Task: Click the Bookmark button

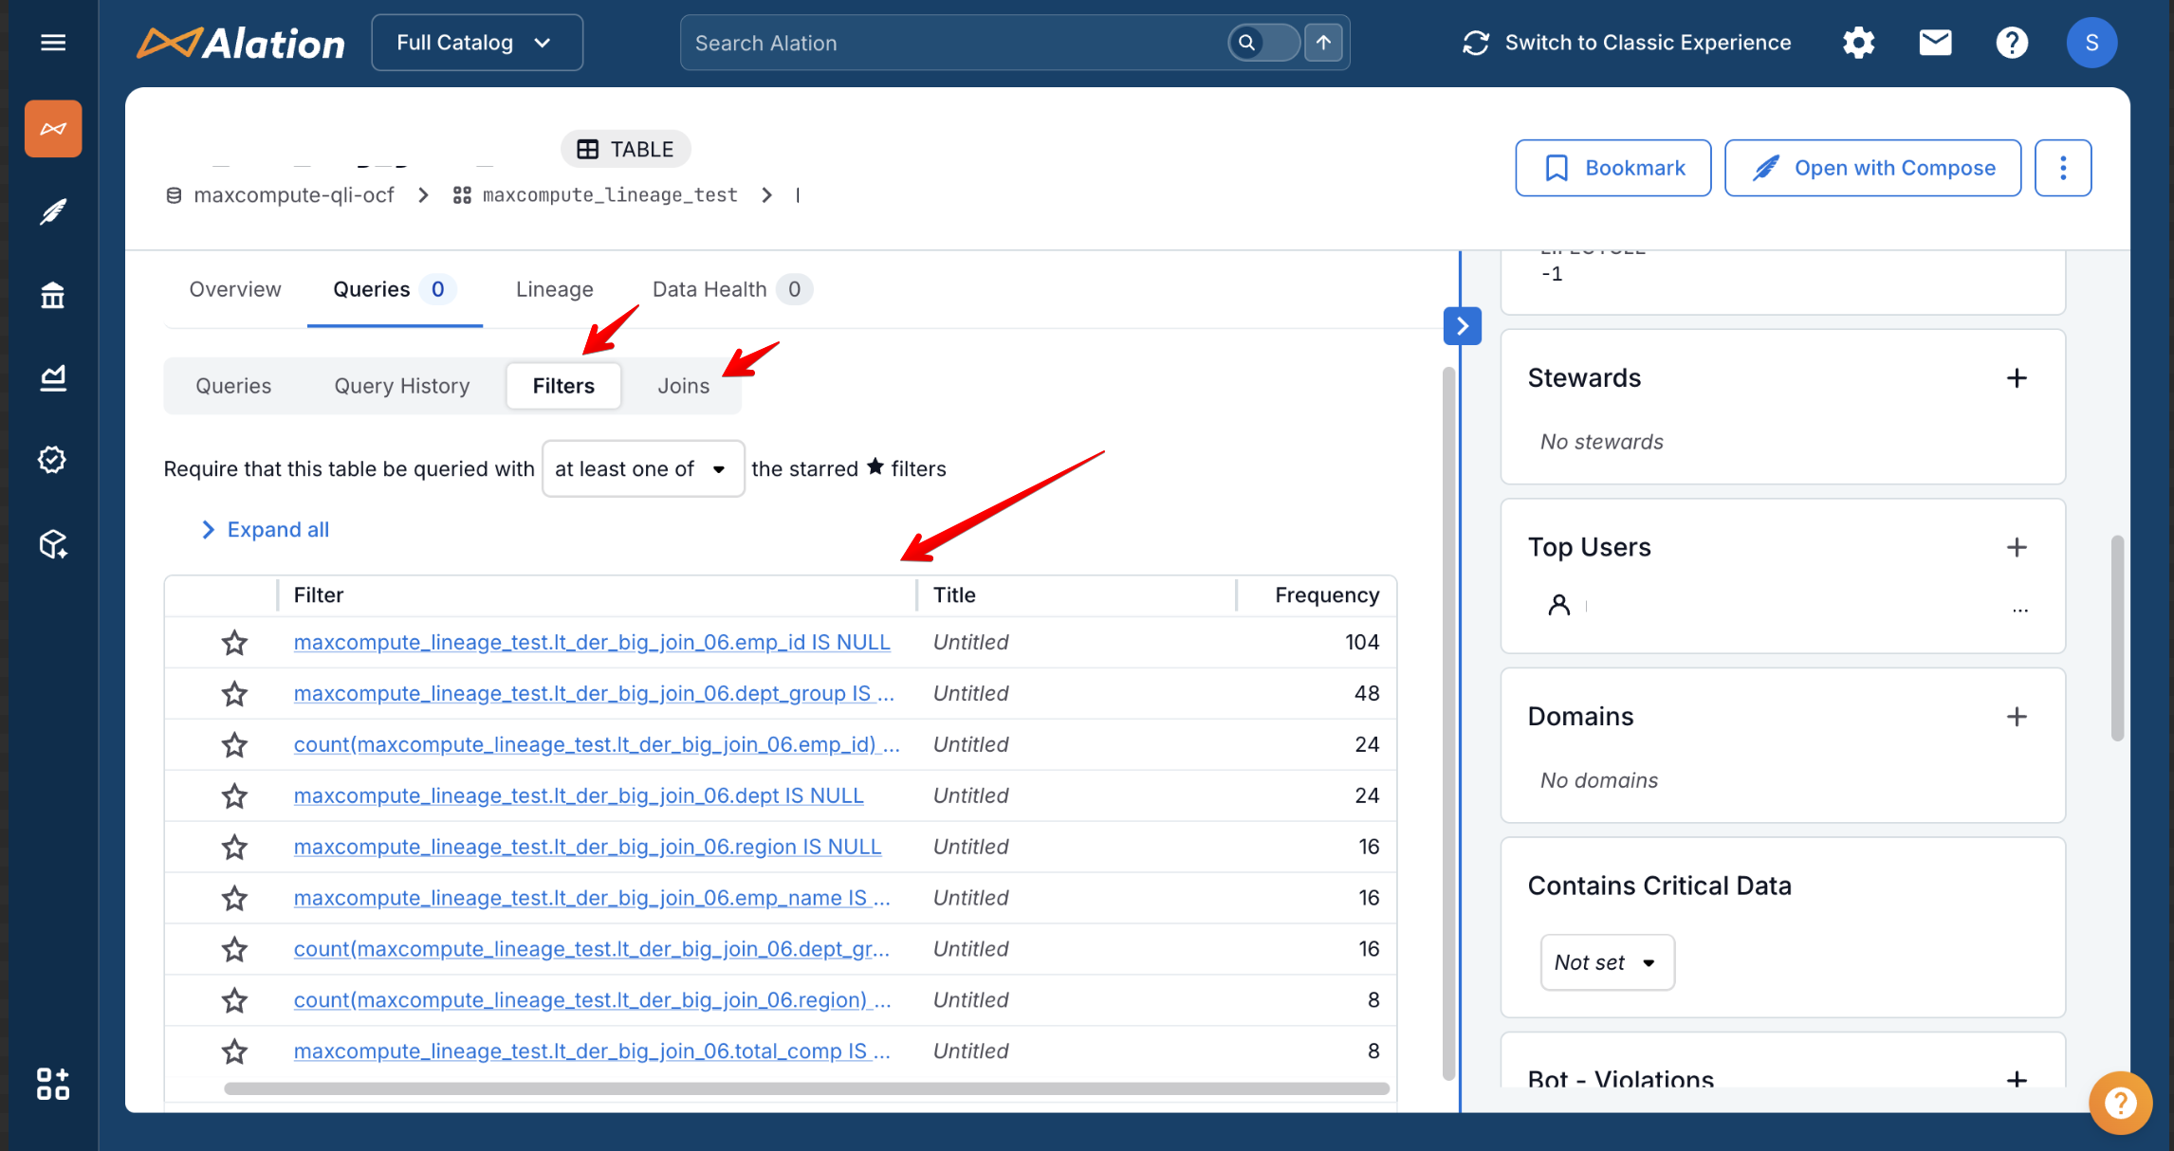Action: (x=1612, y=168)
